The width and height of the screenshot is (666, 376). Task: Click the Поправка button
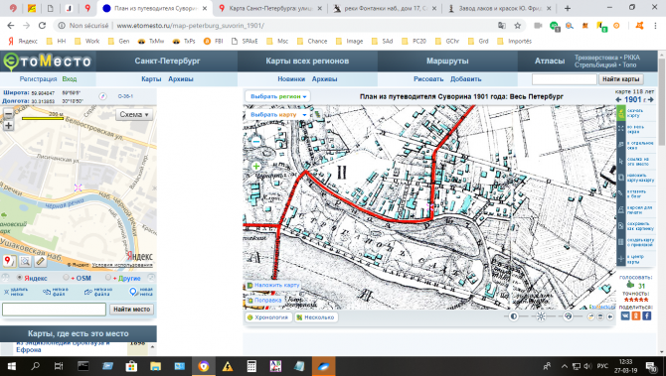coord(264,301)
